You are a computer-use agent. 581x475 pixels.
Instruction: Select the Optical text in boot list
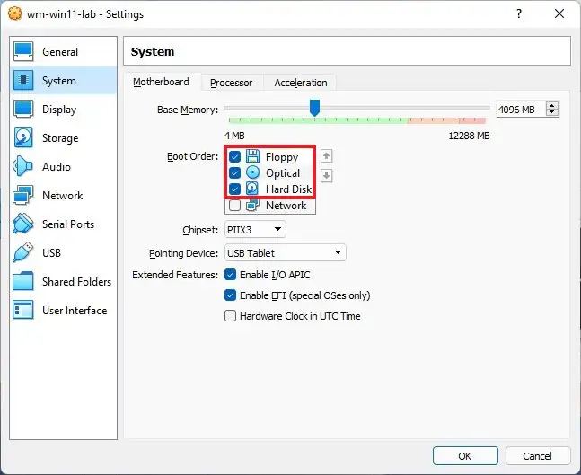[x=283, y=173]
